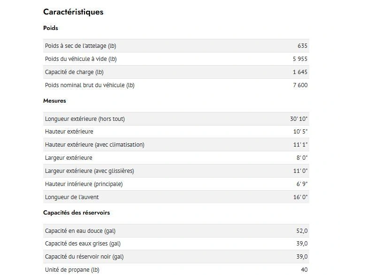Image resolution: width=367 pixels, height=275 pixels.
Task: Select the Longueur extérieure (hors tout) label
Action: click(85, 119)
